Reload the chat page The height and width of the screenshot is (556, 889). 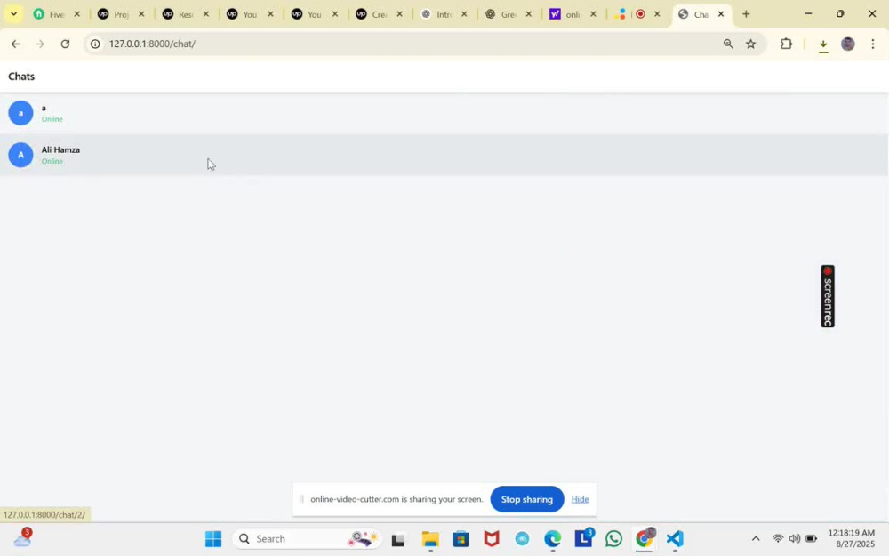coord(65,44)
